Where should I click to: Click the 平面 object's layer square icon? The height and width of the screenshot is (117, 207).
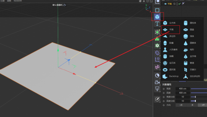[174, 4]
